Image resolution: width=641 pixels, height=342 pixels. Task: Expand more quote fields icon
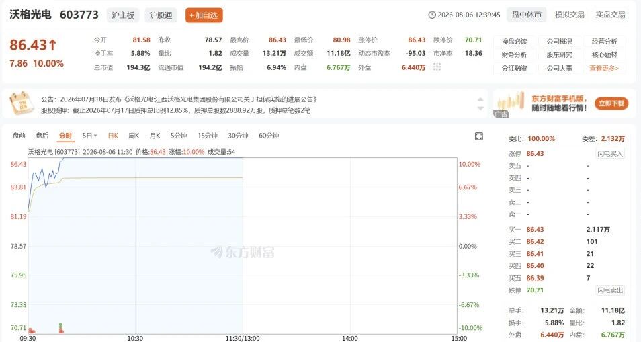coord(437,67)
